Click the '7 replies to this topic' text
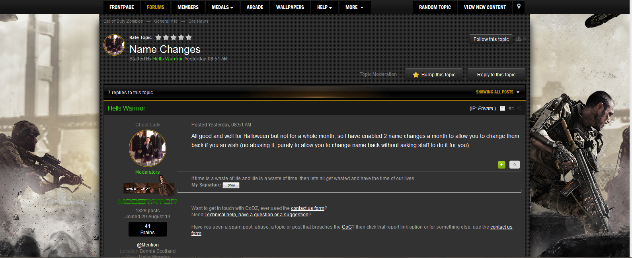 tap(131, 93)
